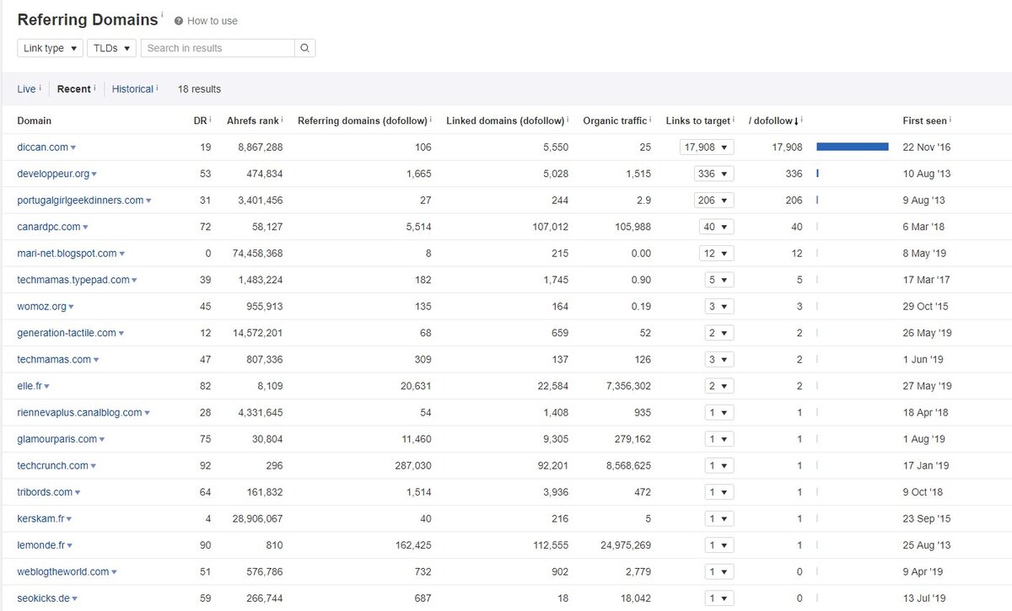Click the info icon next to Linked domains (dofollow)

(568, 119)
